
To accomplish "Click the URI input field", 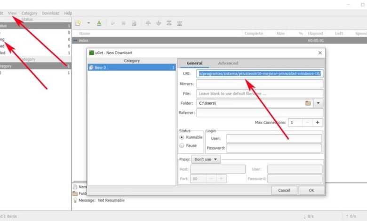I will (260, 74).
